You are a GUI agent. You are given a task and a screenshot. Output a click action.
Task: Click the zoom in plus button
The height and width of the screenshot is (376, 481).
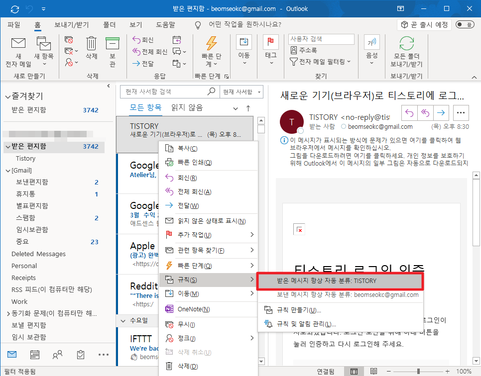[447, 372]
